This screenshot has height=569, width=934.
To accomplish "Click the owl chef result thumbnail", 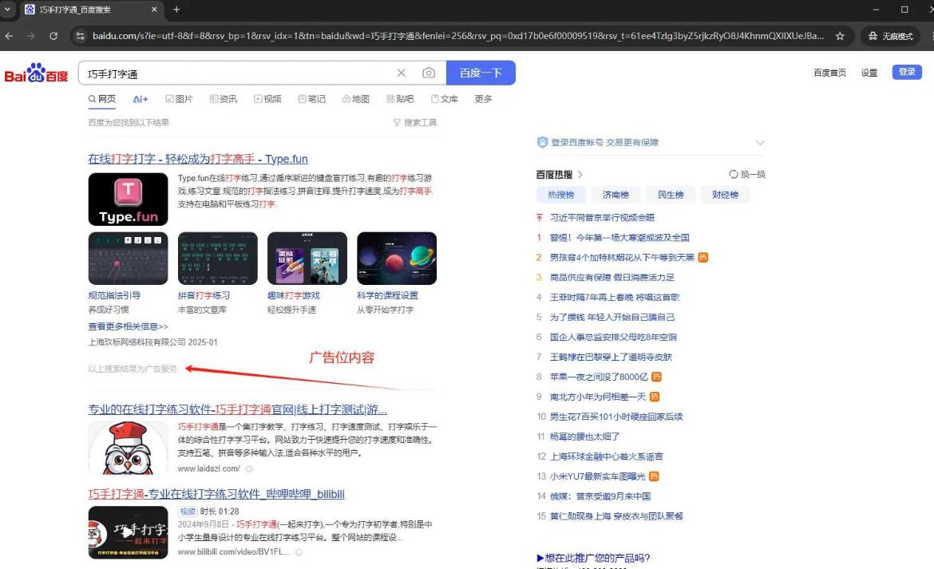I will tap(128, 448).
